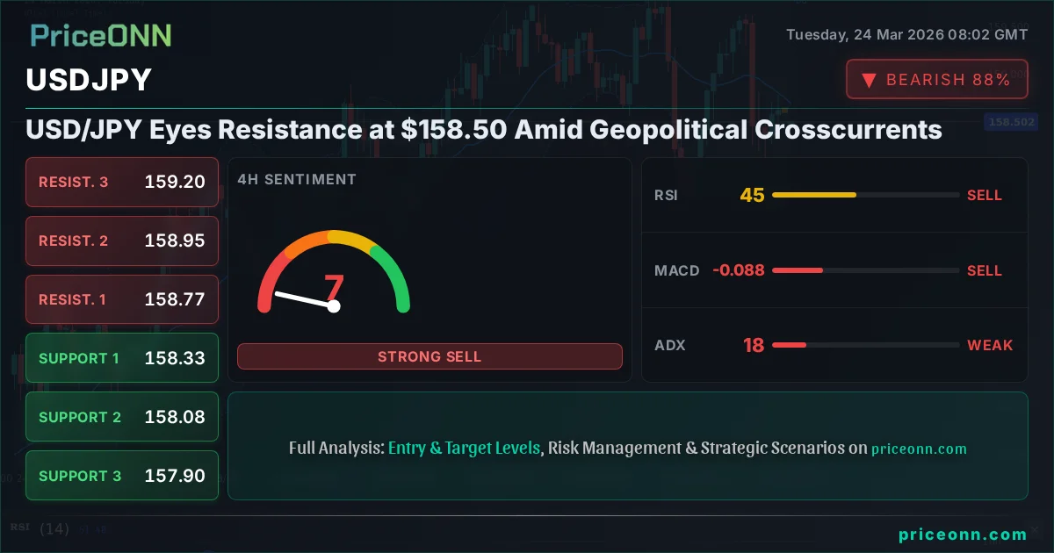This screenshot has width=1054, height=553.
Task: Click the RSI Sell signal label
Action: point(985,195)
